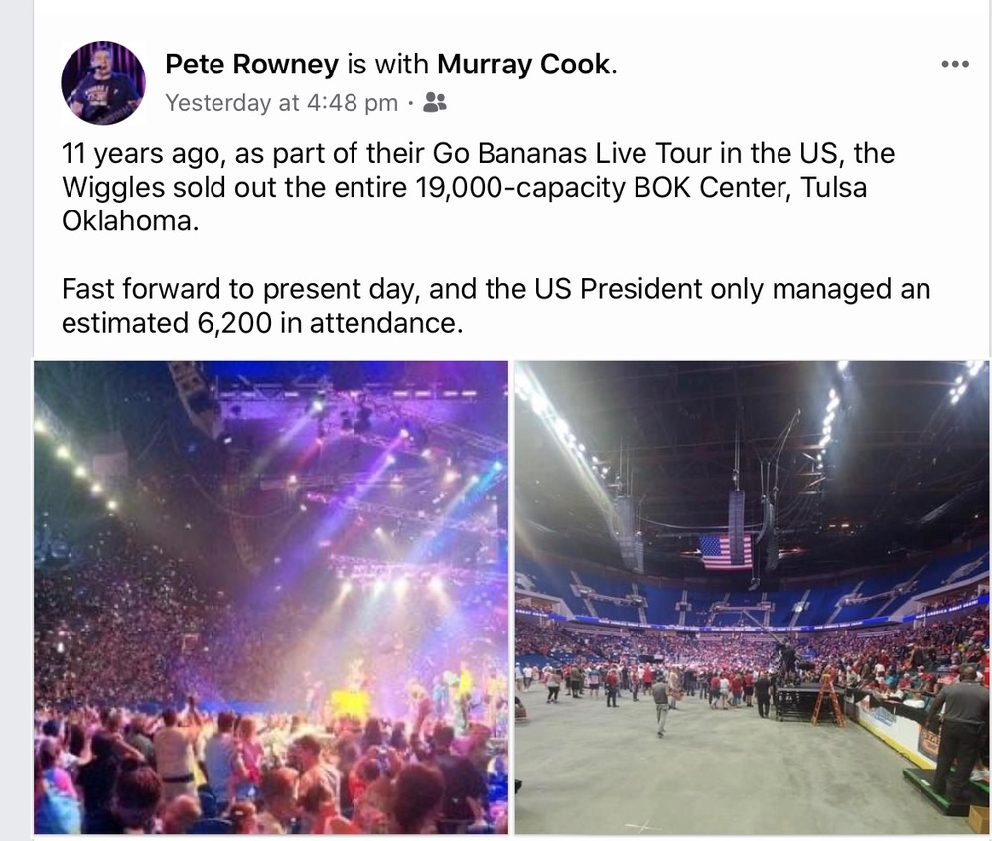Click the "Yesterday at 4:48 pm" timestamp
This screenshot has height=841, width=992.
pos(281,103)
